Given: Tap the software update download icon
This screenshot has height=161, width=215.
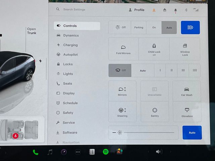Looking at the screenshot, I should (154, 10).
